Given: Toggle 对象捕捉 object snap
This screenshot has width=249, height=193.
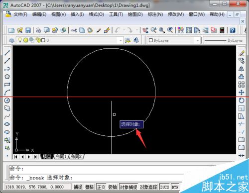Looking at the screenshot, I should coord(128,187).
